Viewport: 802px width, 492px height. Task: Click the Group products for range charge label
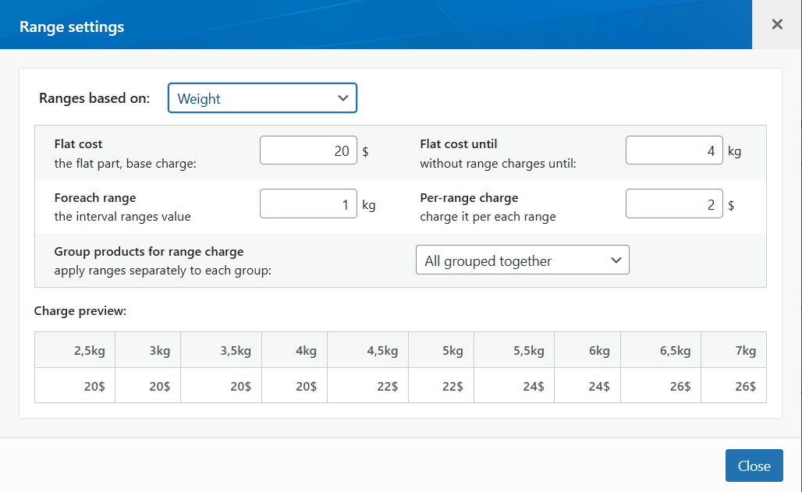(149, 252)
